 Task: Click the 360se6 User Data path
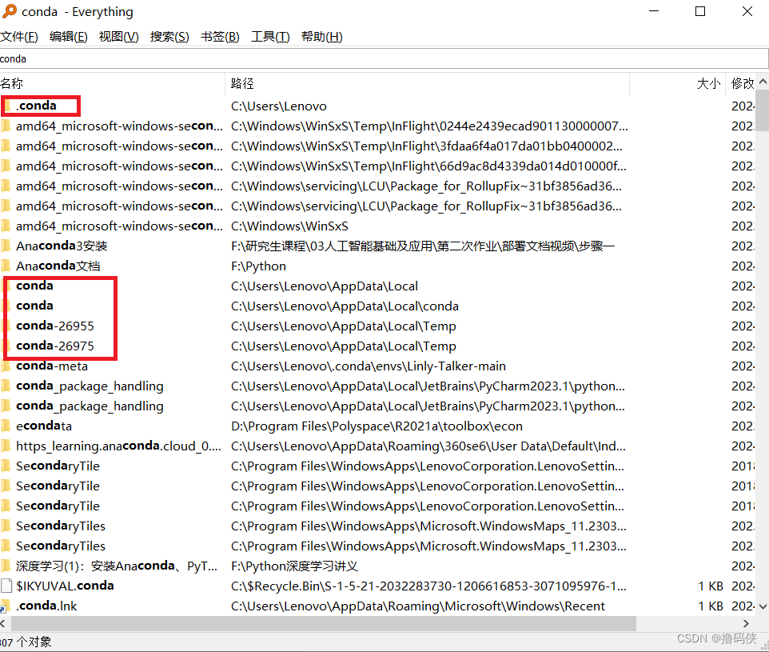click(x=428, y=446)
